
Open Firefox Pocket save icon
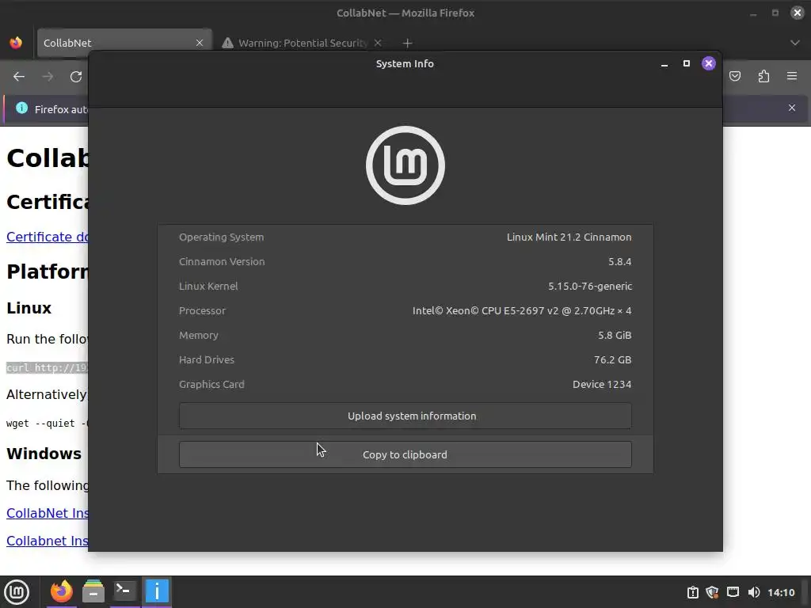click(x=735, y=77)
